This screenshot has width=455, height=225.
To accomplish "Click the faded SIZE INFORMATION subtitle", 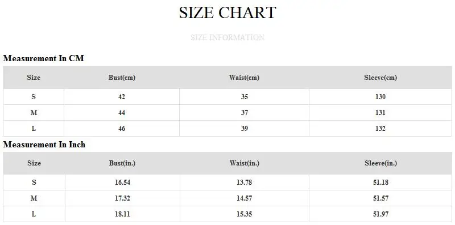I will pyautogui.click(x=227, y=37).
